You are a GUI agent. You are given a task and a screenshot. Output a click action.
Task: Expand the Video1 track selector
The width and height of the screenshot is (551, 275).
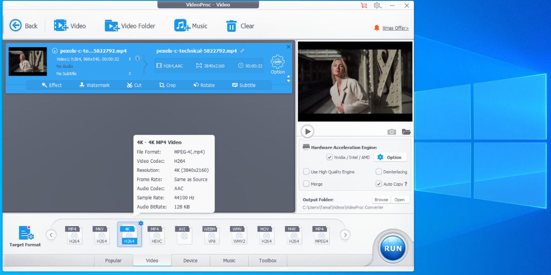(130, 59)
